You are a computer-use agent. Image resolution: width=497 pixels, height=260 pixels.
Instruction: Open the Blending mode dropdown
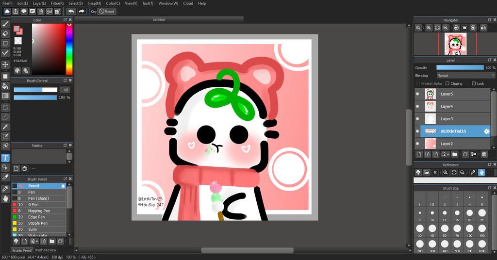click(x=465, y=75)
